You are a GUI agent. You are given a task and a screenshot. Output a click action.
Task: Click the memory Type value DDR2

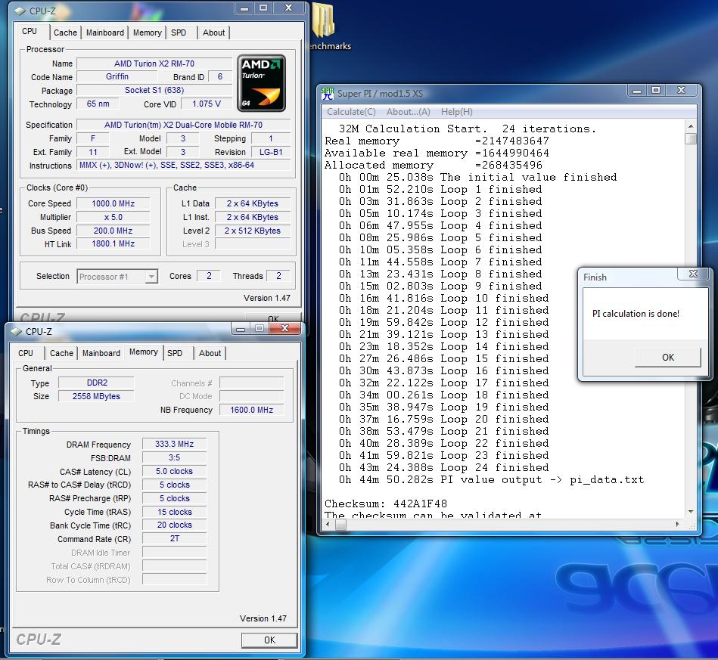[x=97, y=383]
